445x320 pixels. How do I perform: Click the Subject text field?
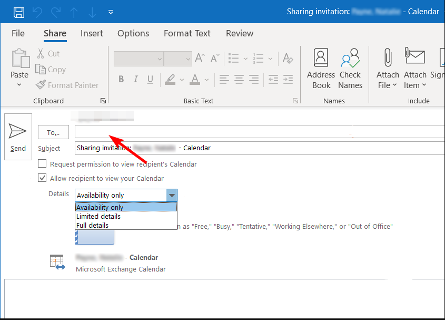[x=260, y=148]
